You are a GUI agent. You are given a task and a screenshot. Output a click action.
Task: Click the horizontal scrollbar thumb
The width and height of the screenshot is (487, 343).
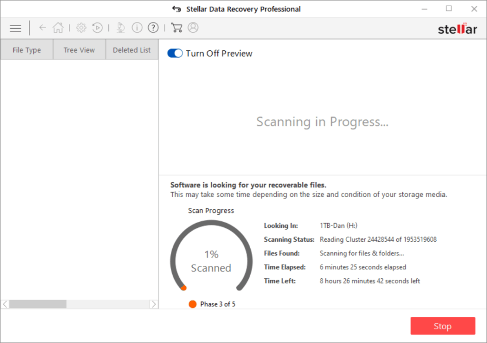coord(38,304)
